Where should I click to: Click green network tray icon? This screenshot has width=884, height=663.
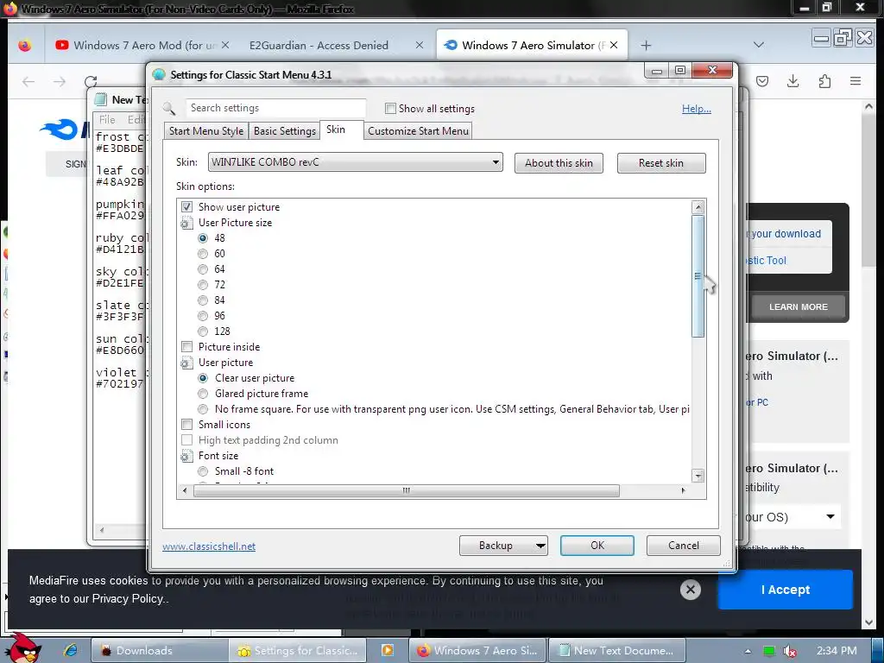pos(769,651)
